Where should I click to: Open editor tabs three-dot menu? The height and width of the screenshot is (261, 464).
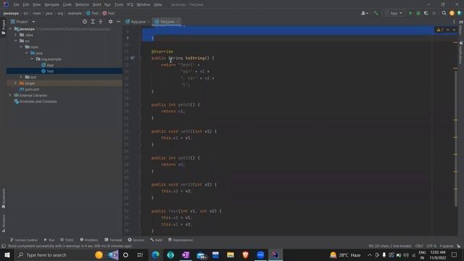point(454,22)
